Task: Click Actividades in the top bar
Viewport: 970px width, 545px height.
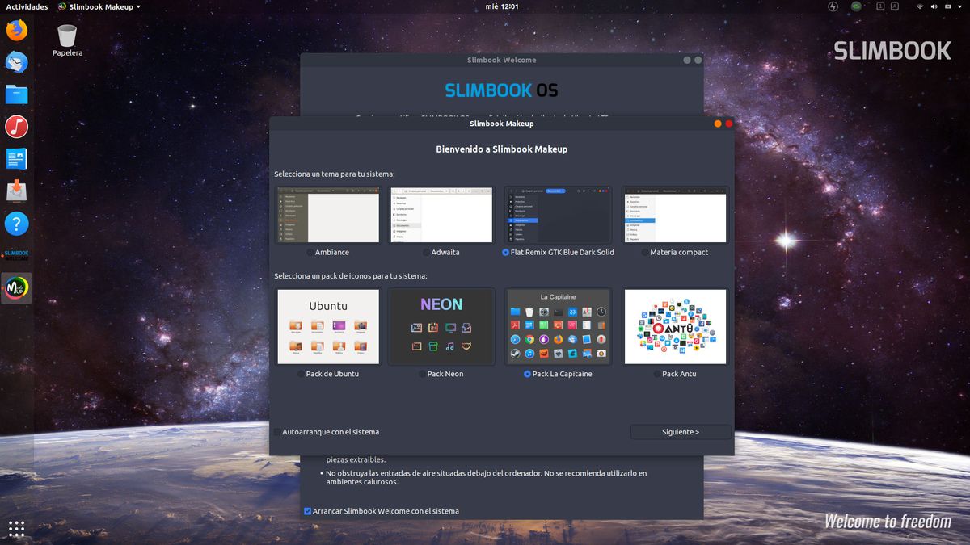Action: [x=27, y=6]
